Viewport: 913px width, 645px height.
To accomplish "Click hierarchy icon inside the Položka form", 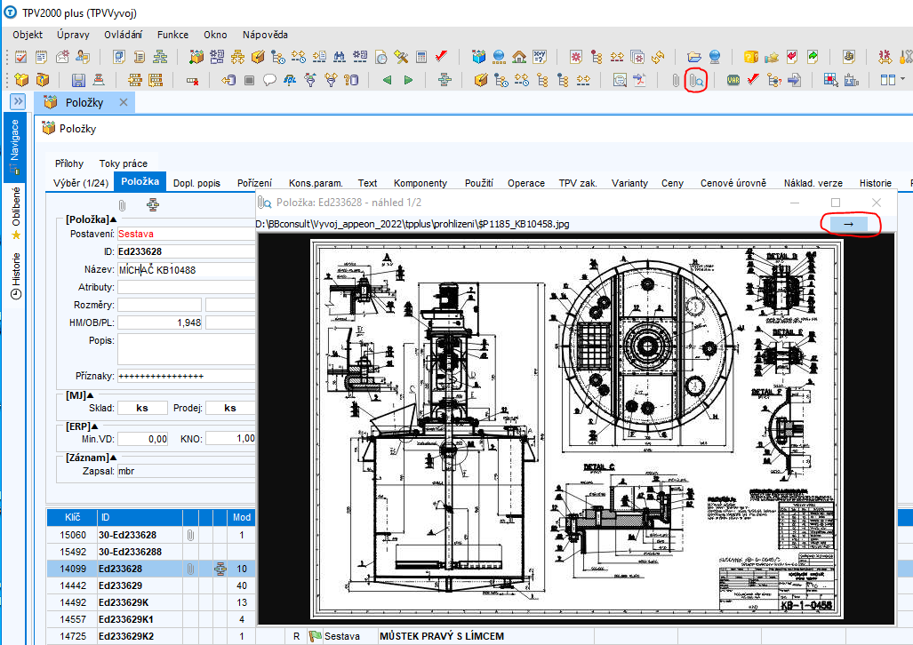I will 153,205.
